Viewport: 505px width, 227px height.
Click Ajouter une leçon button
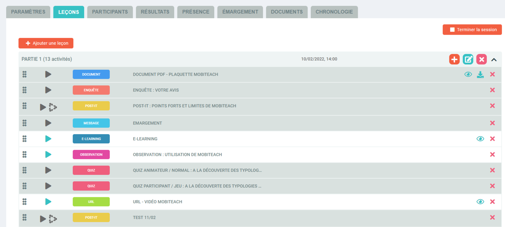tap(46, 43)
